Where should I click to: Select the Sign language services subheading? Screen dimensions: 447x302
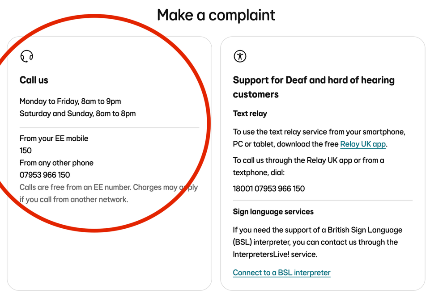(x=273, y=211)
